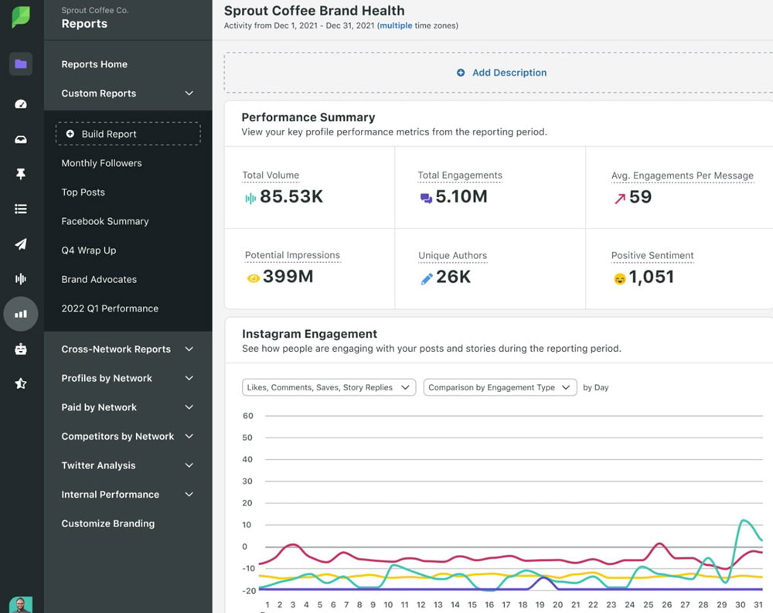Click the teal line peak near day 30
The width and height of the screenshot is (773, 613).
pyautogui.click(x=743, y=521)
